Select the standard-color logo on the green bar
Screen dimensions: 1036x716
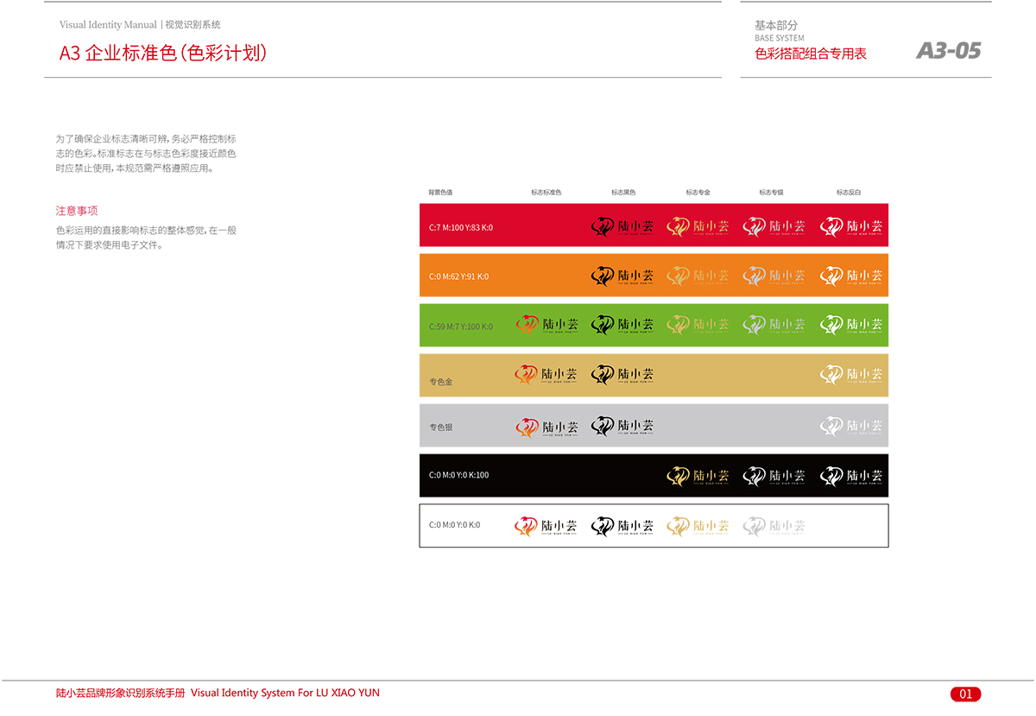click(546, 325)
